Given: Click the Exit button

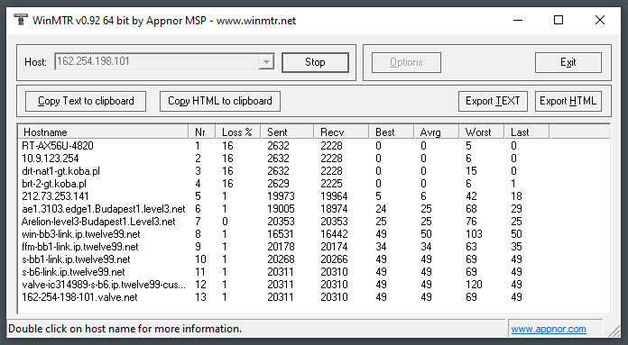Looking at the screenshot, I should point(568,62).
